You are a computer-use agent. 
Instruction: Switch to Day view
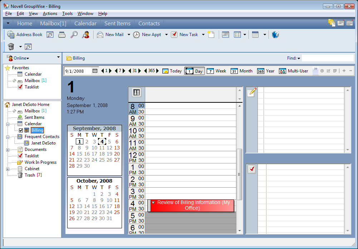(x=195, y=71)
